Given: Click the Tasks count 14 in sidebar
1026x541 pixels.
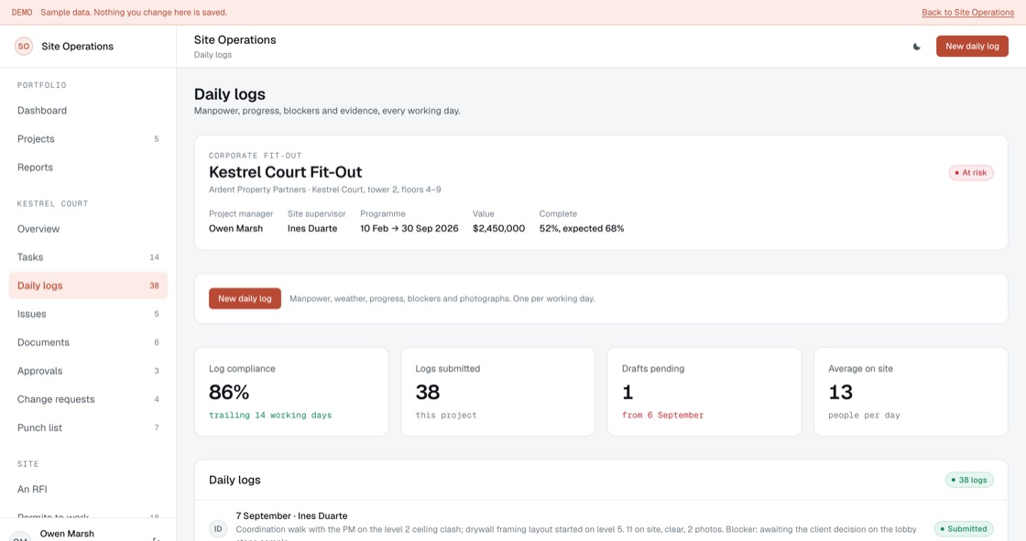Looking at the screenshot, I should [x=154, y=257].
